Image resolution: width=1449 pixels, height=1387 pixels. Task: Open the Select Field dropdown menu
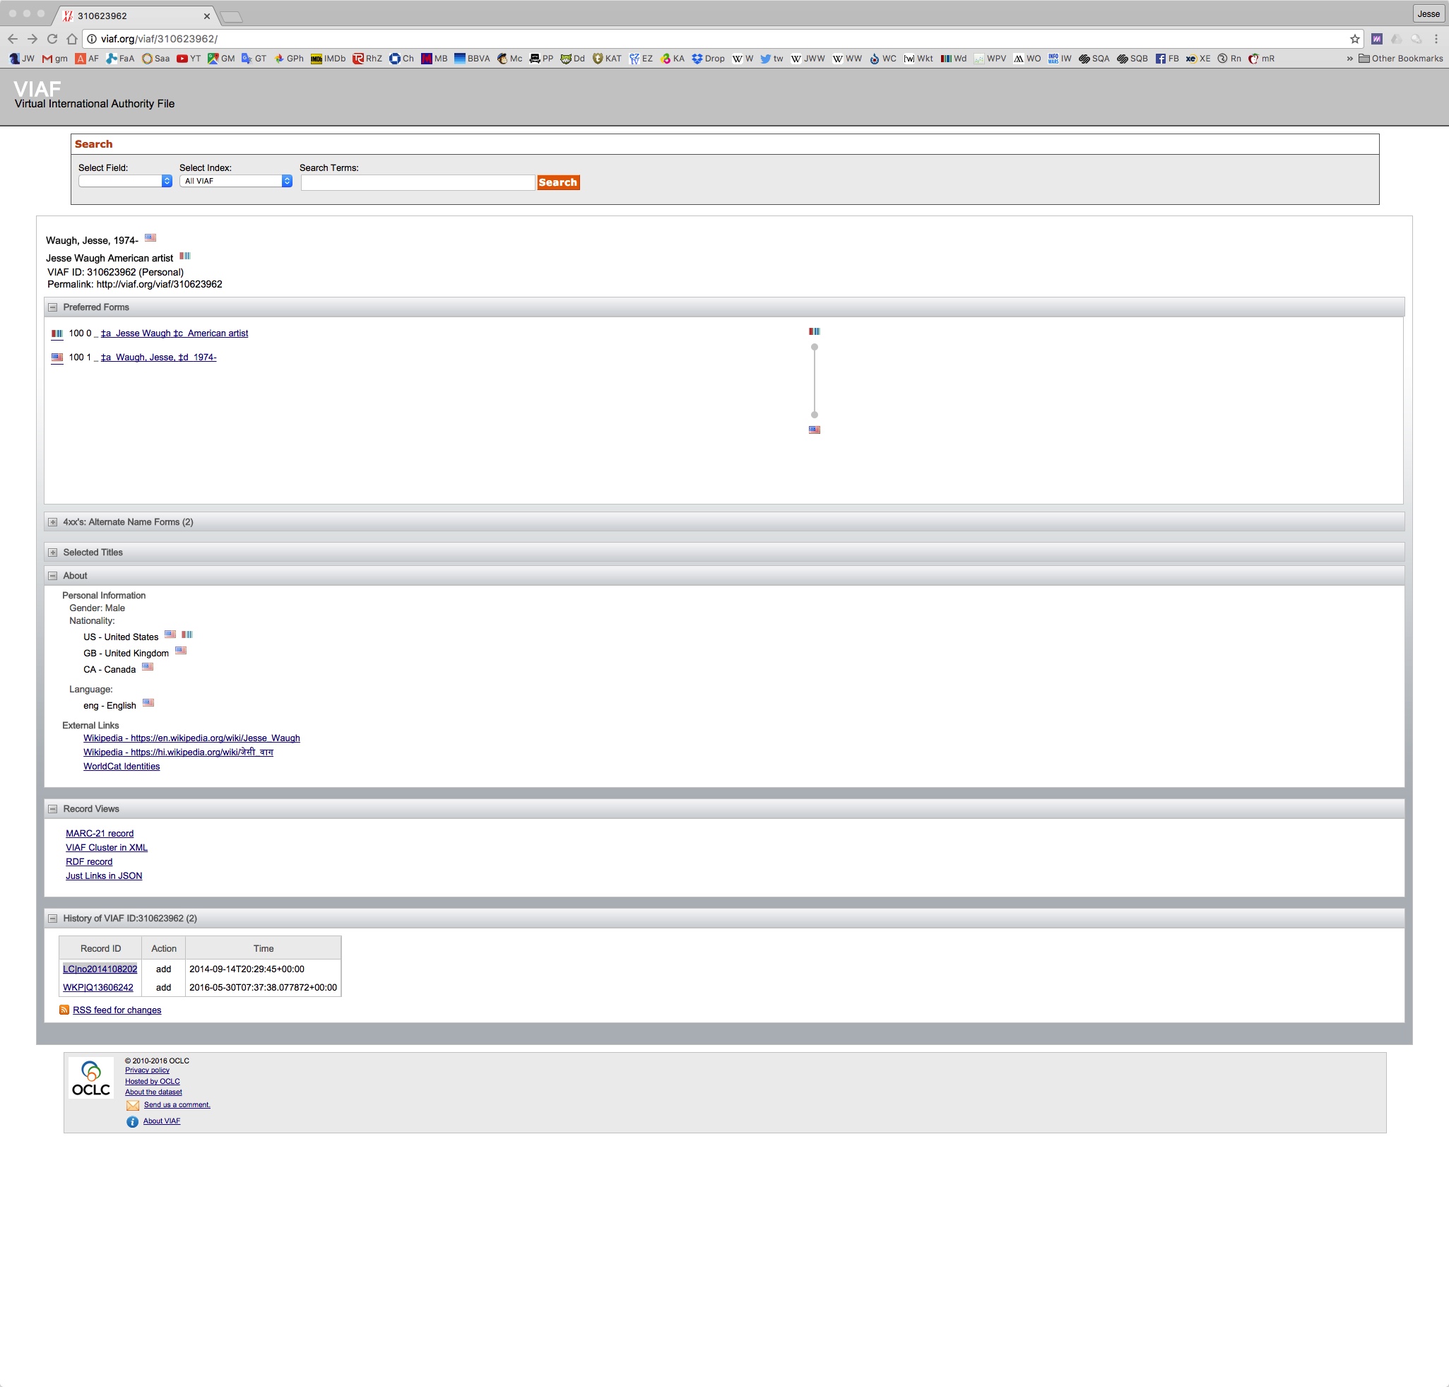click(123, 181)
